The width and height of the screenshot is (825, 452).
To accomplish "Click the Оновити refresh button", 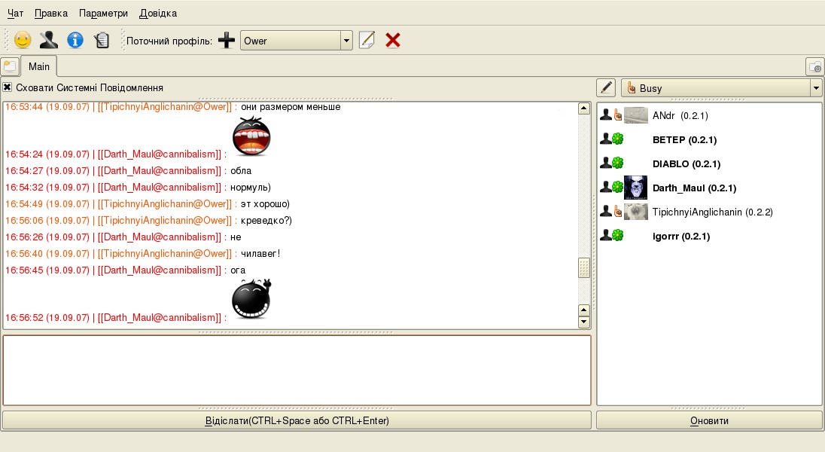I will coord(709,420).
